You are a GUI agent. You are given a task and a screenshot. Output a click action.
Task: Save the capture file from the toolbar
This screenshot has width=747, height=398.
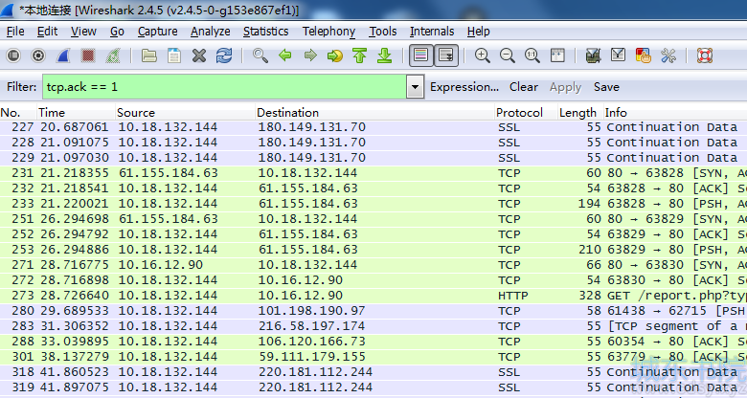coord(174,55)
